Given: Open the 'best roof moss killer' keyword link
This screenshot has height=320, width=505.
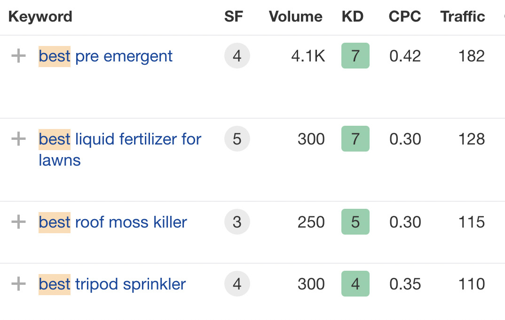Looking at the screenshot, I should 112,221.
